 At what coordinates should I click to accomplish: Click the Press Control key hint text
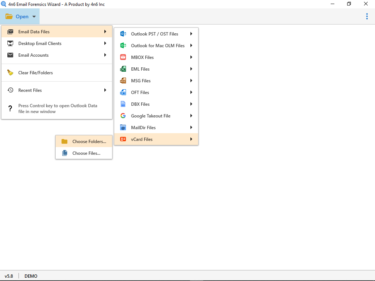57,108
